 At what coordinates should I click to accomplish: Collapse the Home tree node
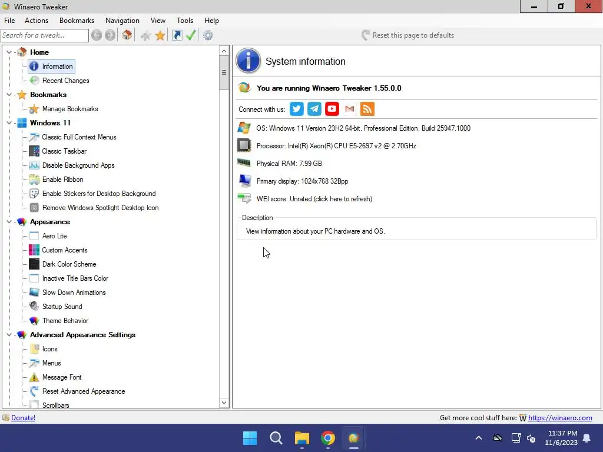[9, 52]
